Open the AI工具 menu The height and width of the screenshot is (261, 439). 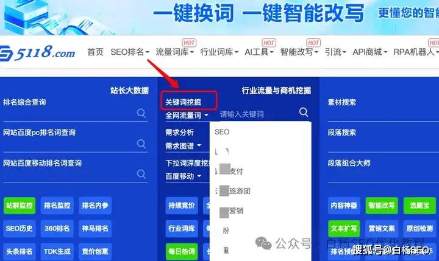[x=259, y=52]
